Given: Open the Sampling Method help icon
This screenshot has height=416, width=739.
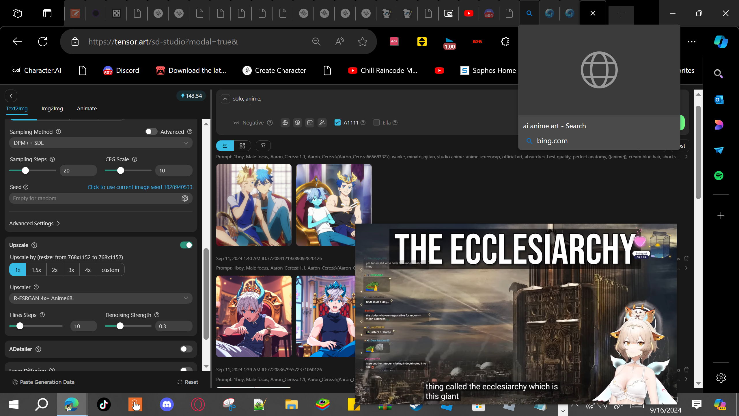Looking at the screenshot, I should coord(58,132).
